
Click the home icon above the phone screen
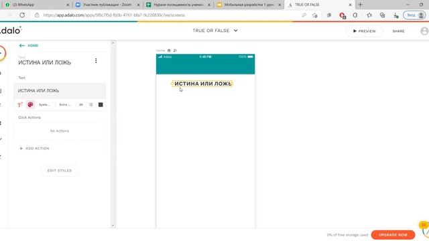click(169, 51)
